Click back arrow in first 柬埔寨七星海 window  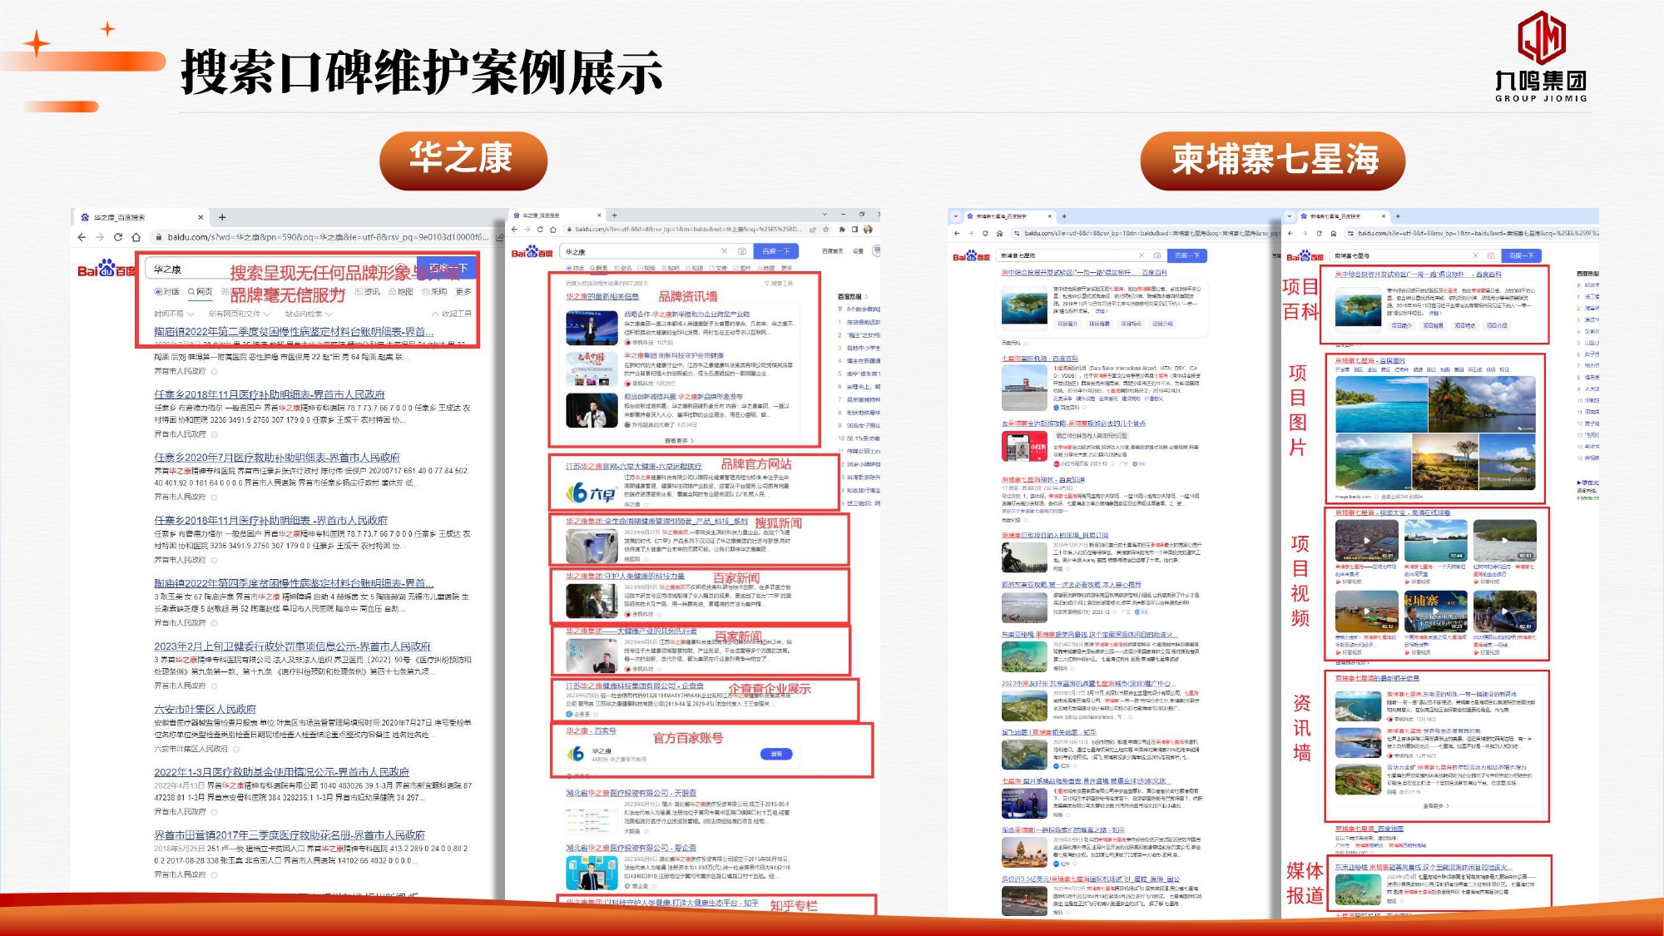[957, 234]
